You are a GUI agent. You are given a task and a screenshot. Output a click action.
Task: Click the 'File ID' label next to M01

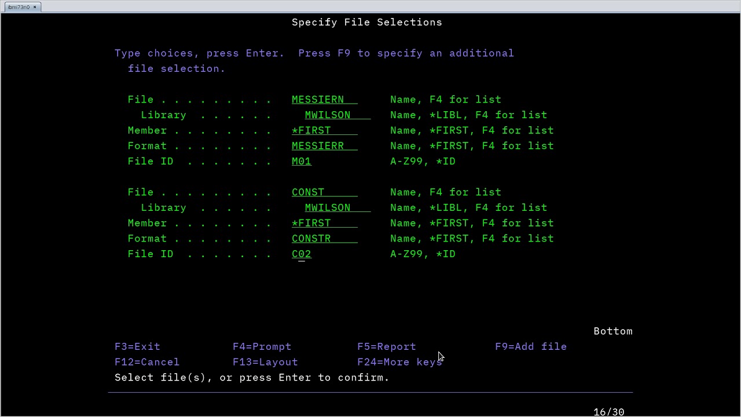[151, 162]
